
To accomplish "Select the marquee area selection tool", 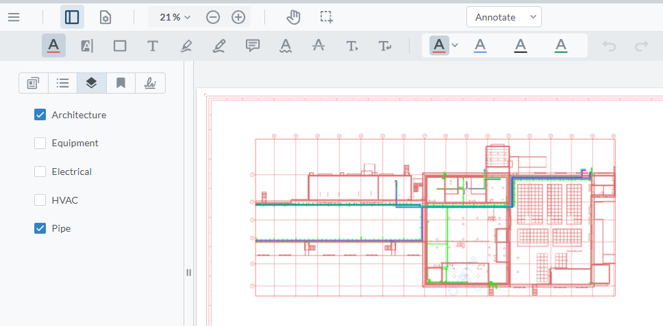I will [x=326, y=17].
